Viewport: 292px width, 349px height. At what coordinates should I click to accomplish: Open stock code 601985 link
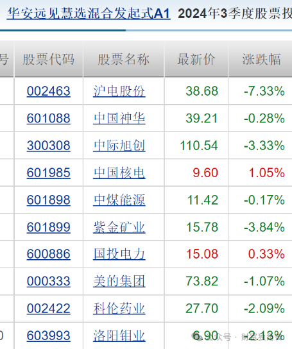(x=49, y=173)
